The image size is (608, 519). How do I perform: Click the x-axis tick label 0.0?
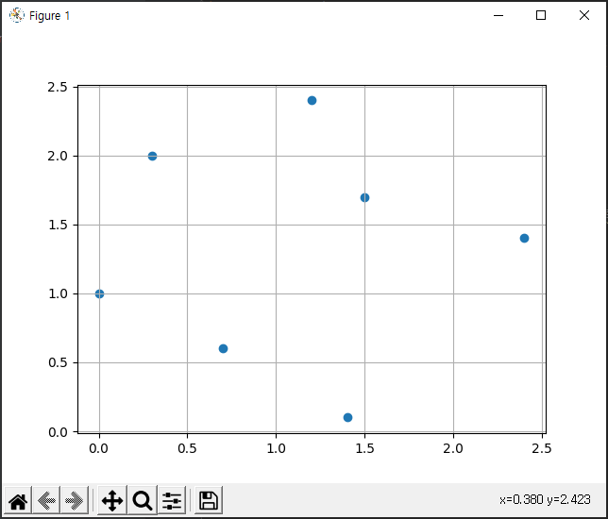98,448
